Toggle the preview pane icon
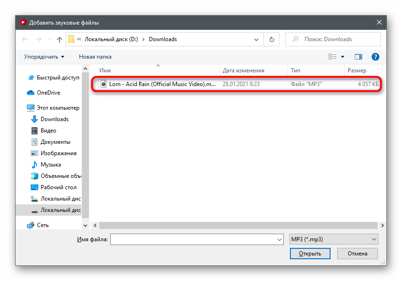 [358, 57]
